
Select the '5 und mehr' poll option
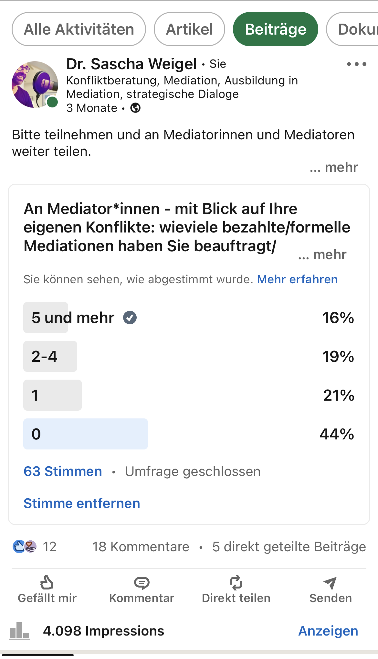point(73,318)
